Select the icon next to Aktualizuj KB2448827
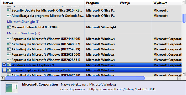This screenshot has height=95, width=186. click(x=9, y=44)
